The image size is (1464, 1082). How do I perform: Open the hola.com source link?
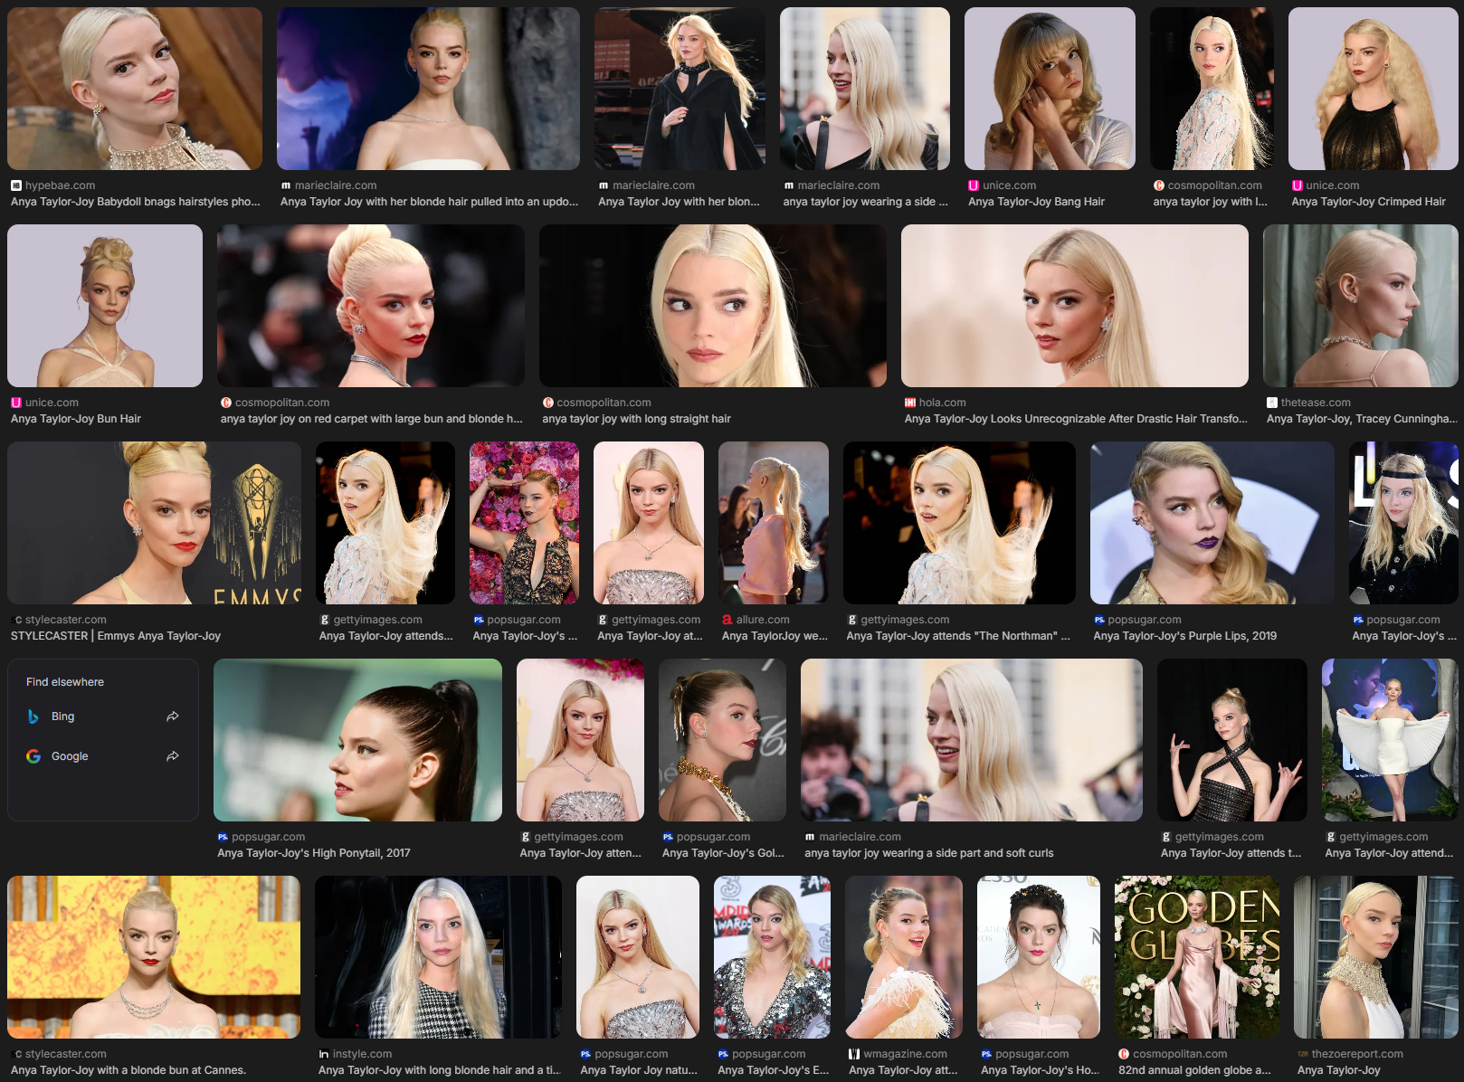pos(942,403)
